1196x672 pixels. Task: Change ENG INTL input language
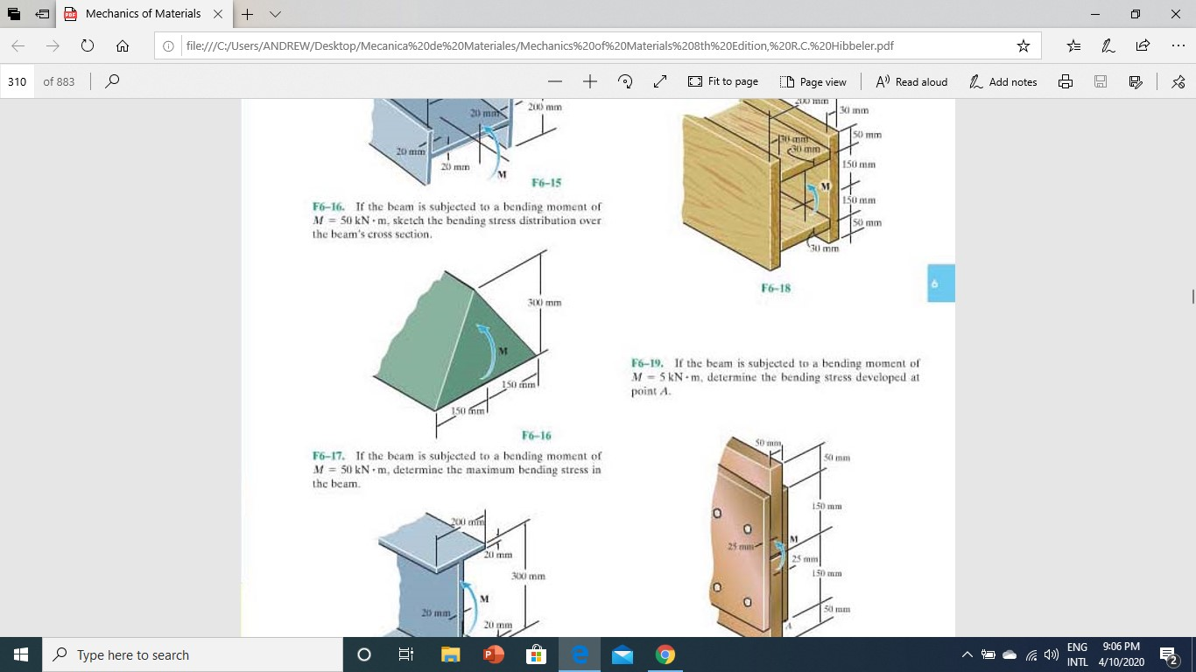tap(1078, 654)
